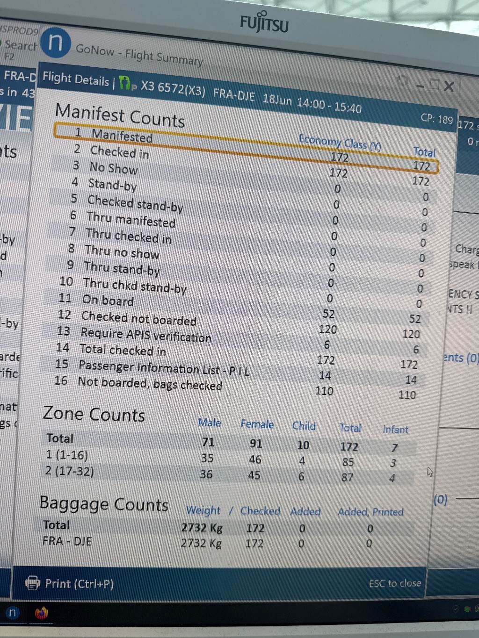The width and height of the screenshot is (479, 638).
Task: Open GoNow from the taskbar
Action: pyautogui.click(x=13, y=613)
